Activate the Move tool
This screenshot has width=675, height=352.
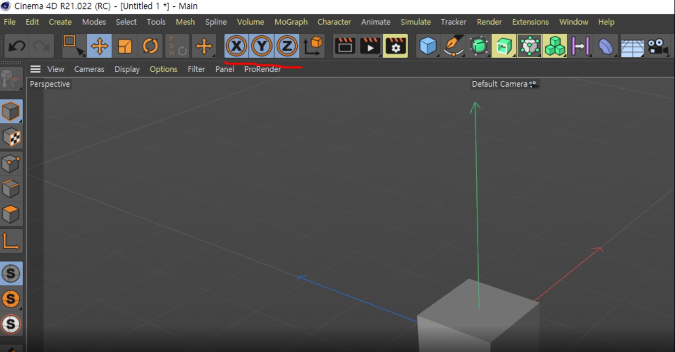click(x=99, y=46)
